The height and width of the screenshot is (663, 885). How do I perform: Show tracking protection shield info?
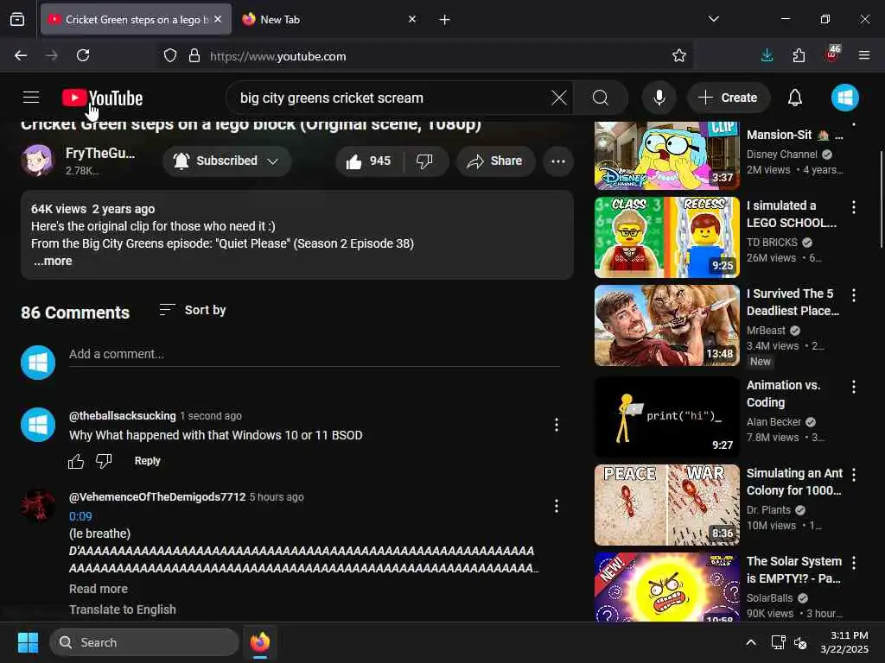[x=170, y=55]
